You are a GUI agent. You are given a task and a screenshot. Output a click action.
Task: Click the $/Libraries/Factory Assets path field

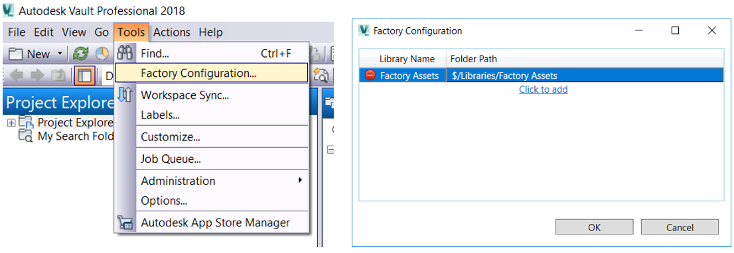(x=585, y=75)
